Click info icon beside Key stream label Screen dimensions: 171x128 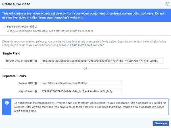click(36, 91)
